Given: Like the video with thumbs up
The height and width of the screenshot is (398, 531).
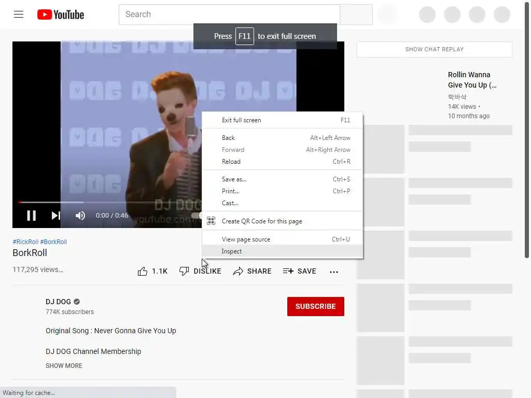Looking at the screenshot, I should coord(143,271).
